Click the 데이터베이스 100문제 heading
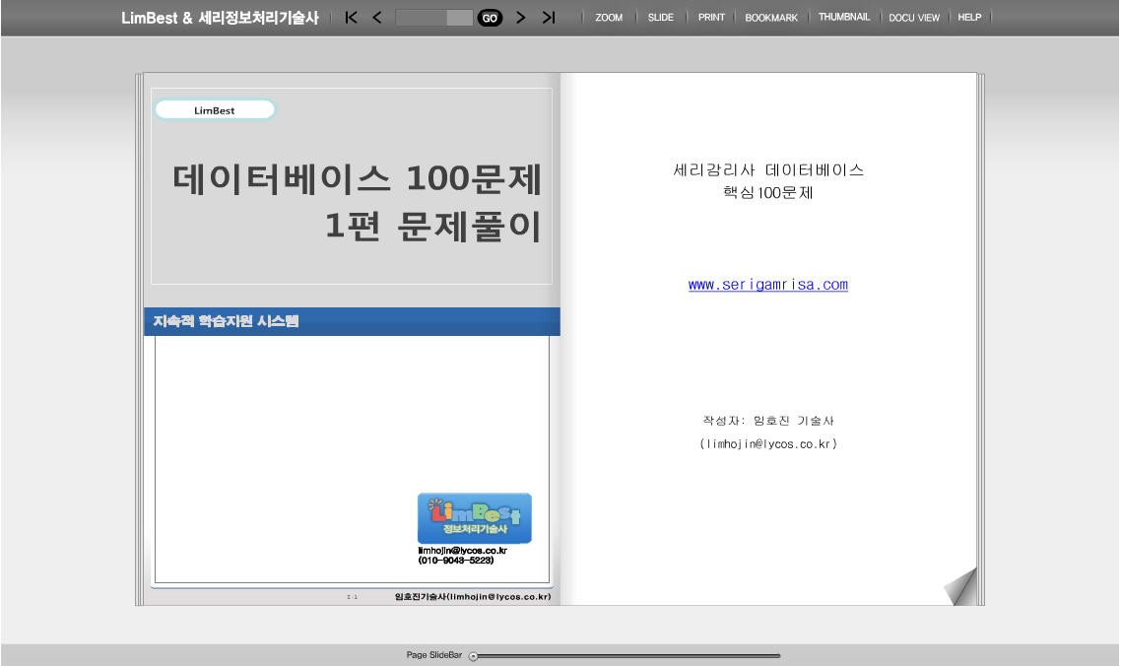 [x=357, y=179]
